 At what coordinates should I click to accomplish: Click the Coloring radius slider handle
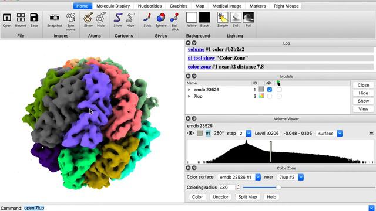(x=278, y=188)
